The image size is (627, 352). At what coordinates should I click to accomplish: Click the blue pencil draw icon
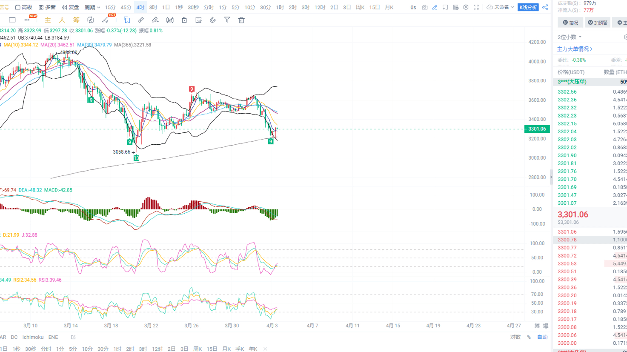[435, 7]
